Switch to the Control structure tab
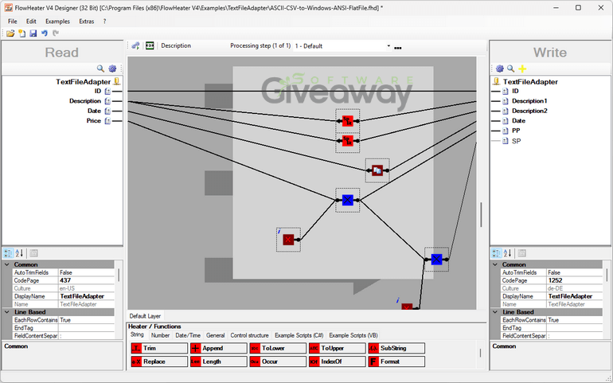The image size is (613, 383). (249, 335)
